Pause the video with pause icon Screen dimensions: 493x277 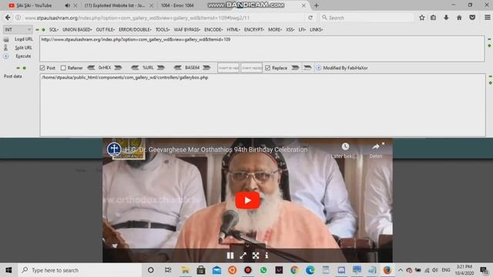point(230,255)
